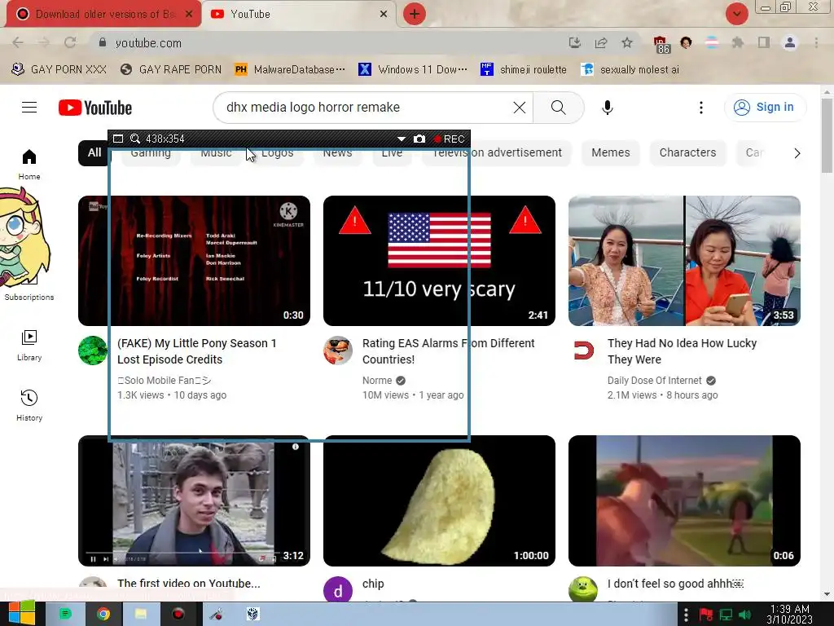Open Chrome from the taskbar

pos(103,615)
